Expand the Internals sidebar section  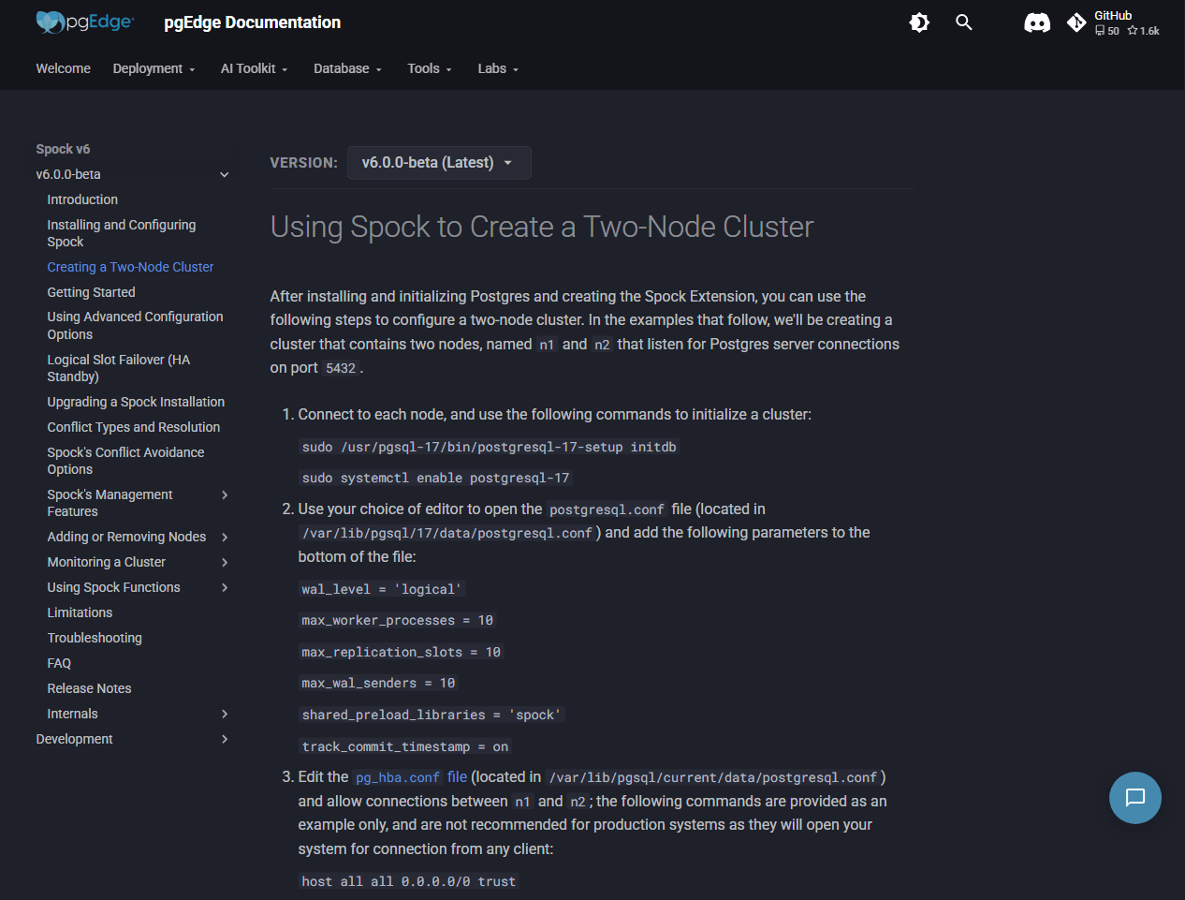(x=225, y=714)
